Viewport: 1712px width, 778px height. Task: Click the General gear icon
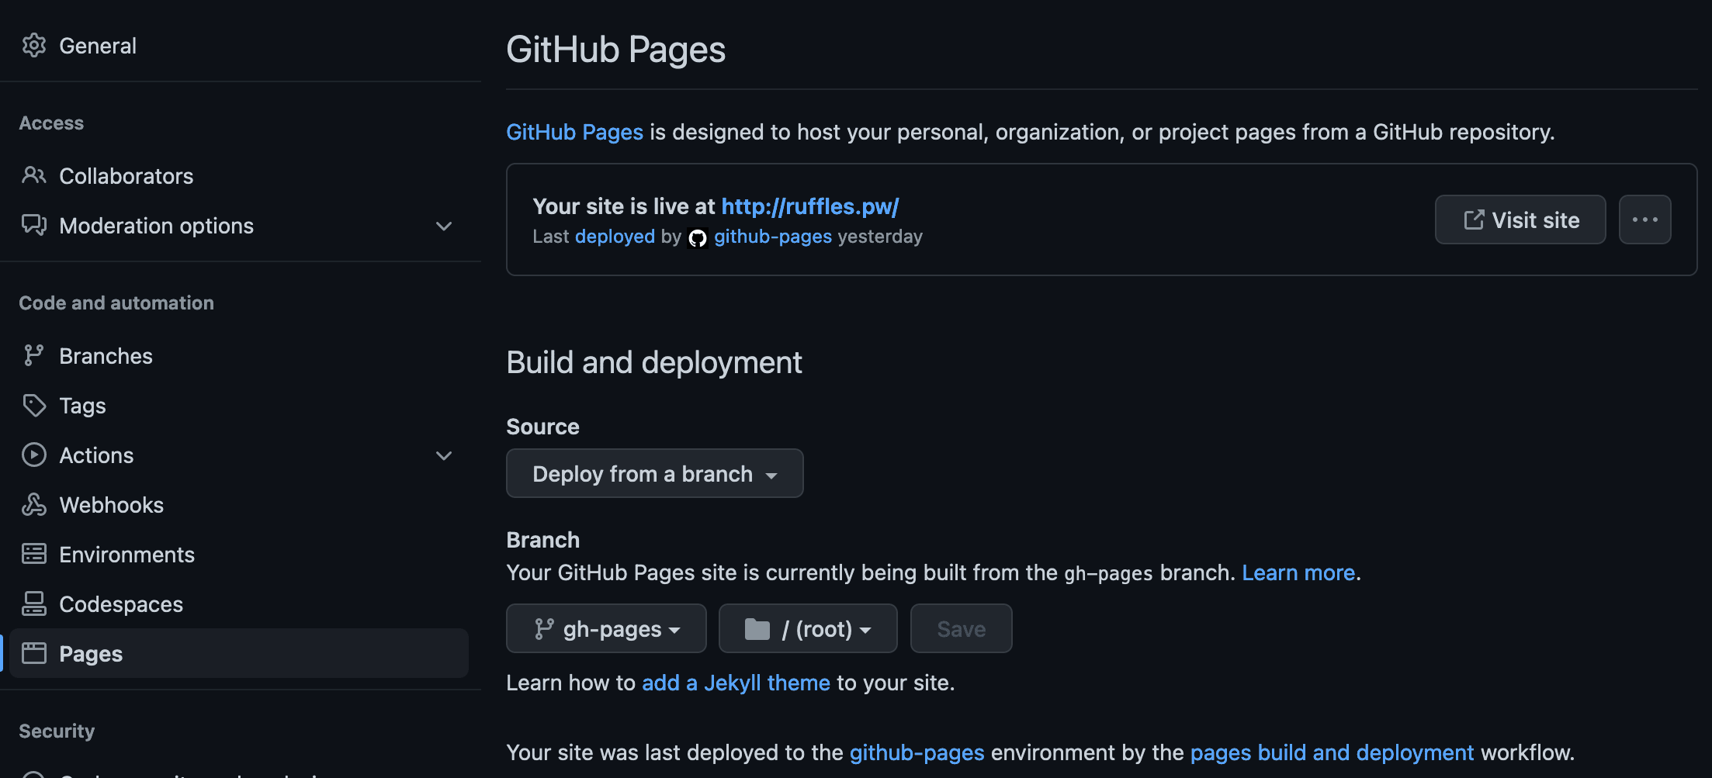click(x=34, y=46)
